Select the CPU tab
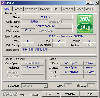This screenshot has width=100, height=98. click(7, 9)
